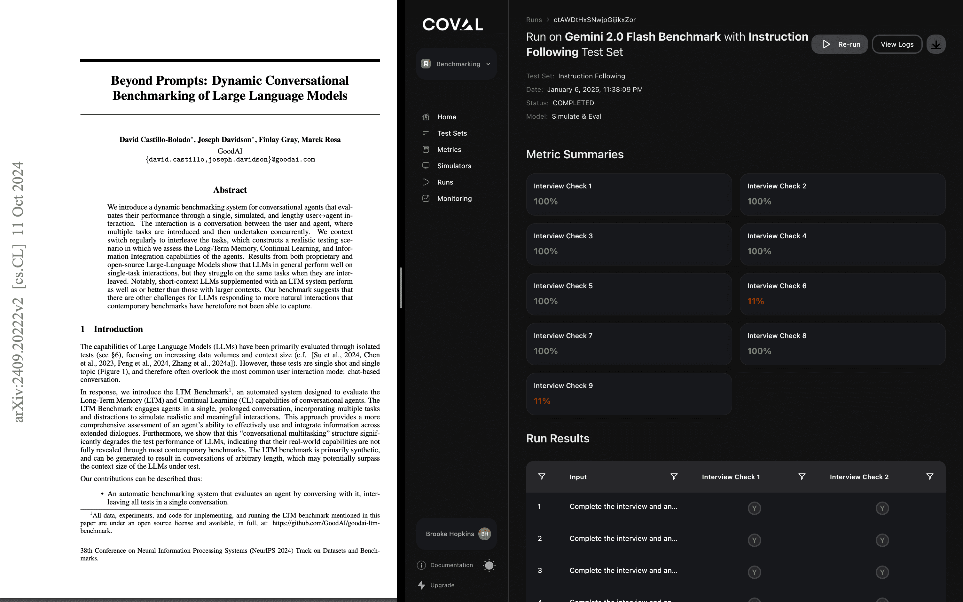Open Runs page from sidebar
This screenshot has height=602, width=963.
click(x=445, y=182)
